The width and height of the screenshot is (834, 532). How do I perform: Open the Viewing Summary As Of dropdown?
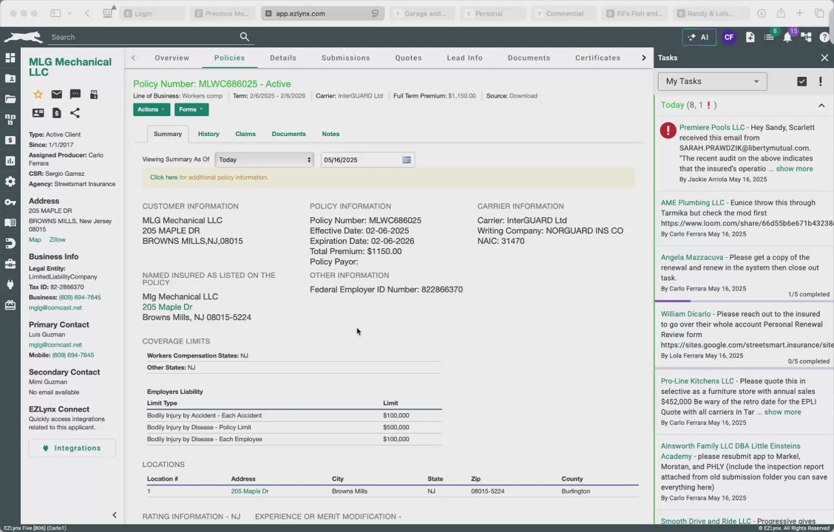coord(265,160)
